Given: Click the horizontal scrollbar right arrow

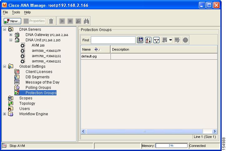Looking at the screenshot, I should pos(214,131).
